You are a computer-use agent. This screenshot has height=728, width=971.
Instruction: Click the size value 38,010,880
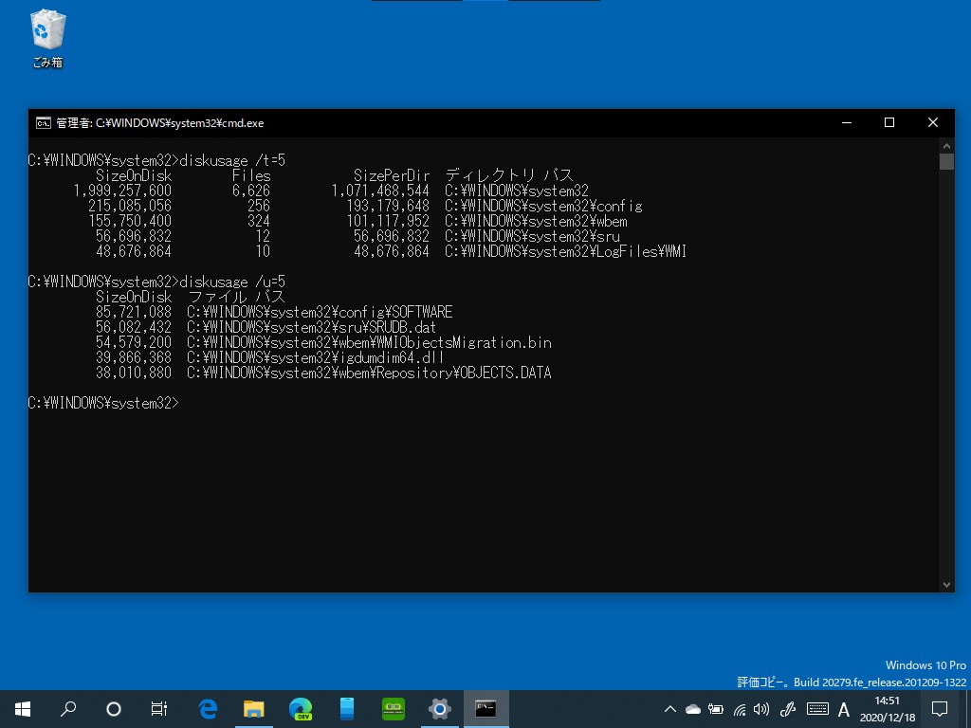click(x=134, y=373)
